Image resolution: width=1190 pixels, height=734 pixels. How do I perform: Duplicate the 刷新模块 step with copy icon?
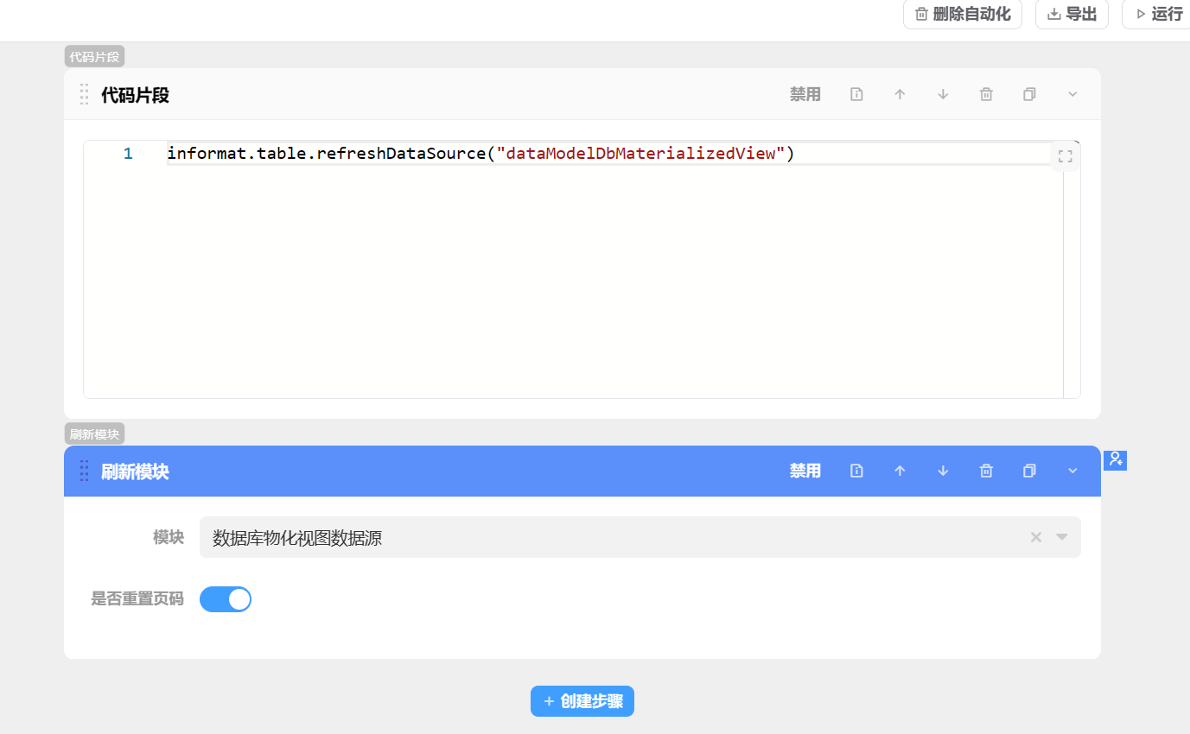(1029, 471)
